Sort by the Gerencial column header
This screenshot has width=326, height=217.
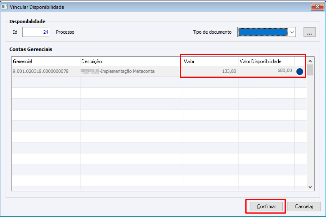point(46,62)
